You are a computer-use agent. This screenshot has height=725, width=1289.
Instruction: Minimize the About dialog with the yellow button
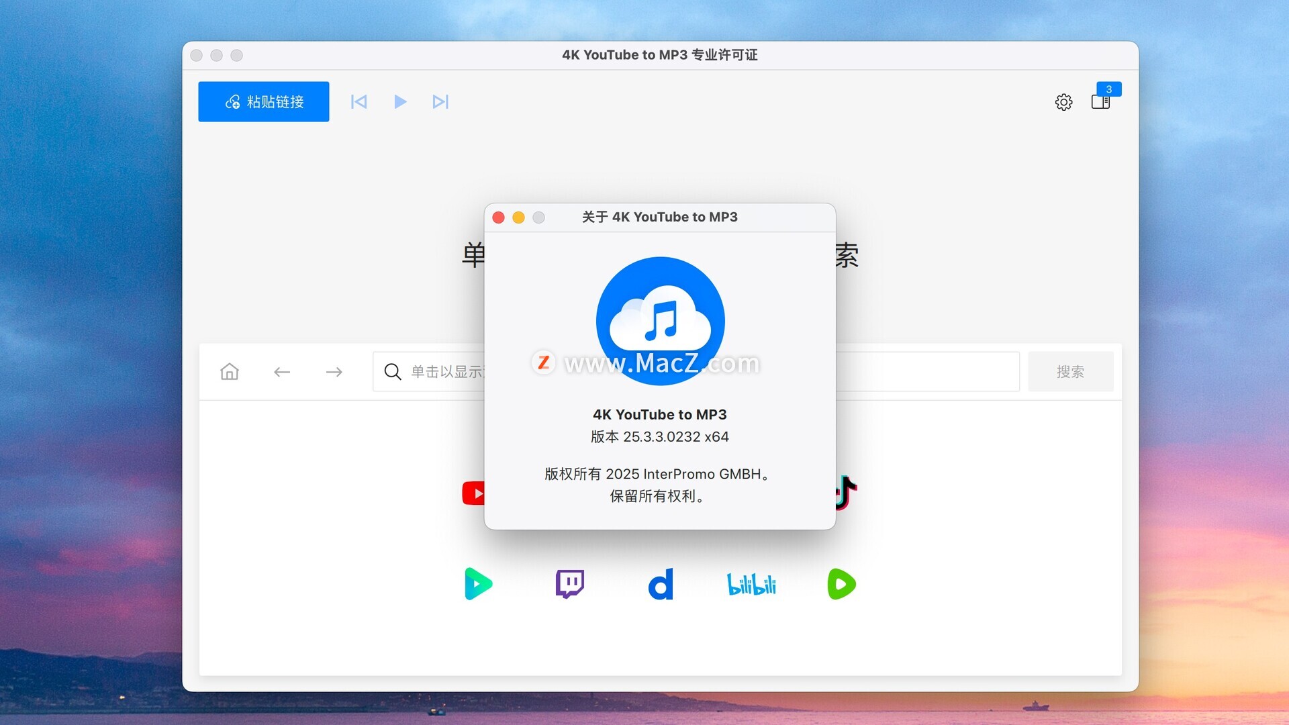point(518,217)
